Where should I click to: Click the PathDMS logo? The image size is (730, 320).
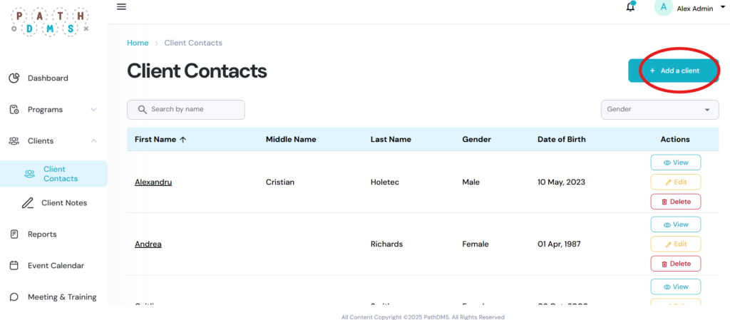[x=49, y=21]
